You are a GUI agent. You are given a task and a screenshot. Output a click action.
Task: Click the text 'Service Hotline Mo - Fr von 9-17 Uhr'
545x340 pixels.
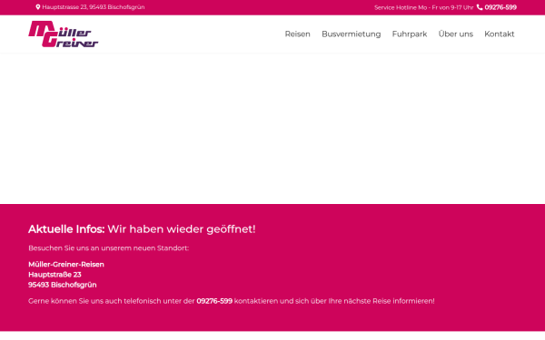point(423,7)
